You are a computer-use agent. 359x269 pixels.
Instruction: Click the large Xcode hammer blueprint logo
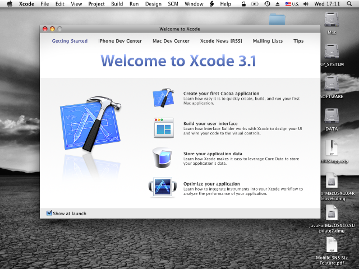90,124
